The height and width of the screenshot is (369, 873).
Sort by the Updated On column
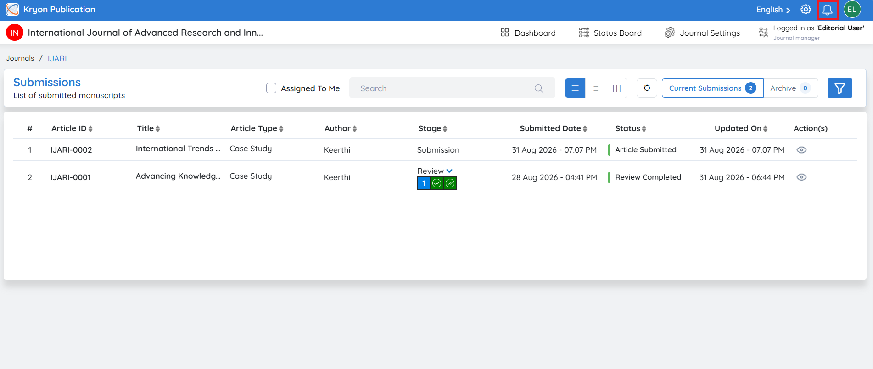pos(741,128)
